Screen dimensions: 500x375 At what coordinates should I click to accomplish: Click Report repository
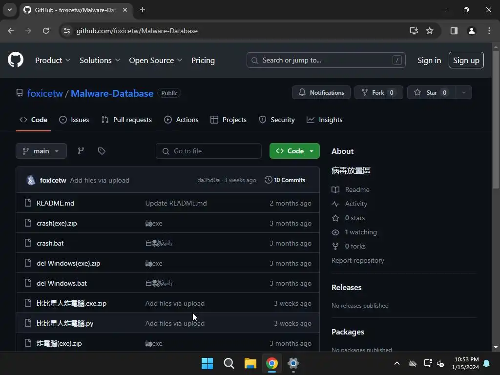pyautogui.click(x=358, y=260)
